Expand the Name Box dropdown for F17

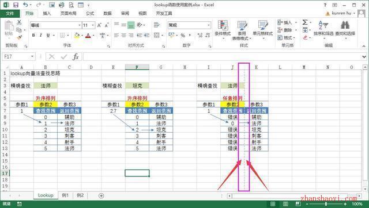pos(32,56)
